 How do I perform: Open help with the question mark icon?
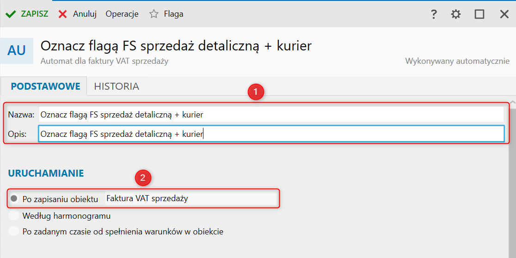(434, 14)
